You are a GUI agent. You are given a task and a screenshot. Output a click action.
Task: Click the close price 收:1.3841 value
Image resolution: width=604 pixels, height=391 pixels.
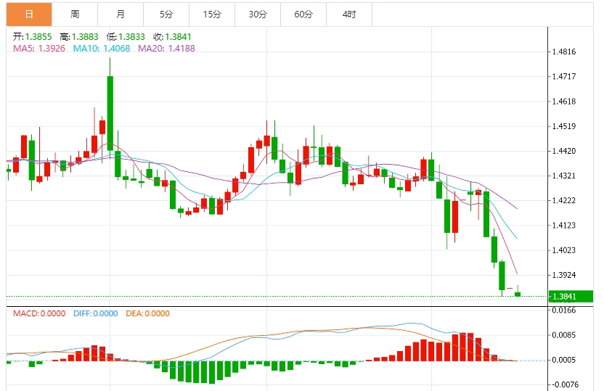[172, 36]
